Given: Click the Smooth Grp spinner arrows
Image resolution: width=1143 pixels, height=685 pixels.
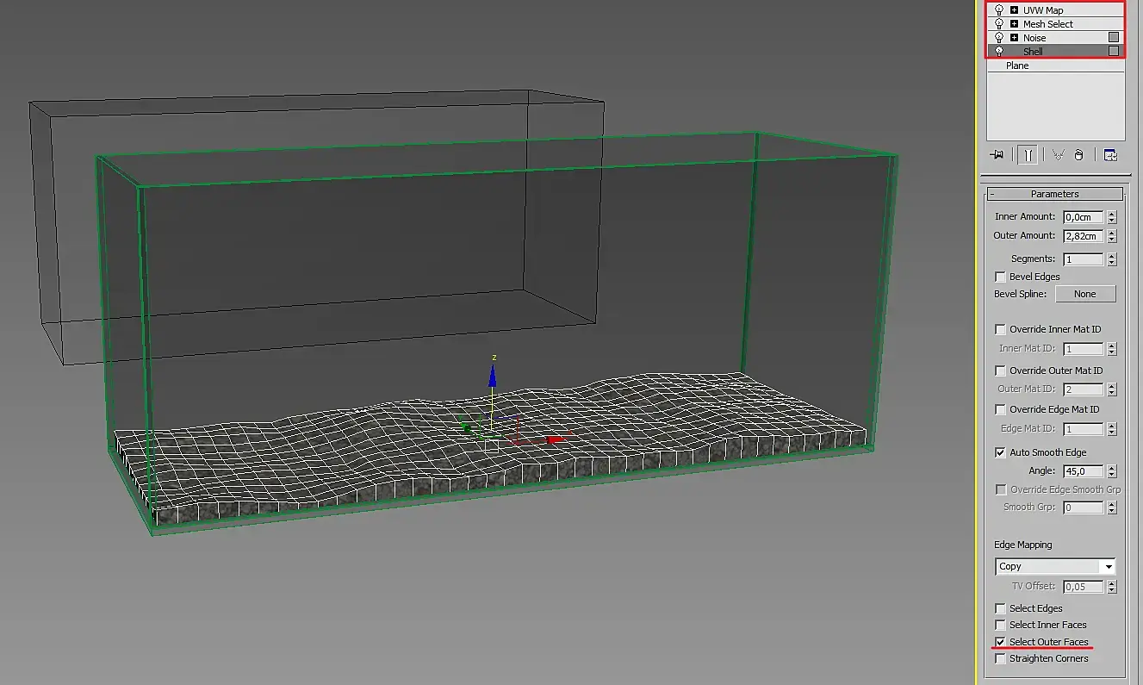Looking at the screenshot, I should point(1112,508).
